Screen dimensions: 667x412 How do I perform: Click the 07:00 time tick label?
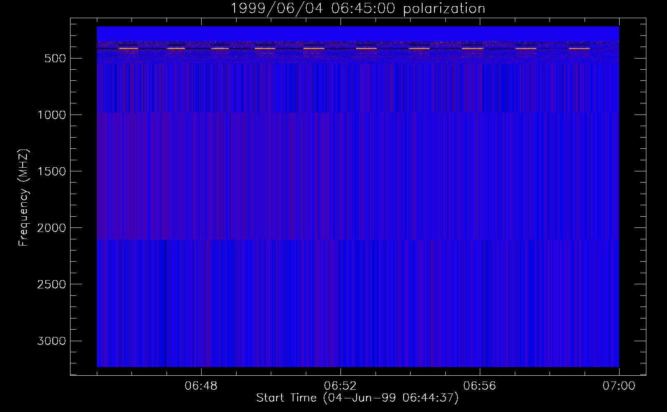pyautogui.click(x=619, y=386)
